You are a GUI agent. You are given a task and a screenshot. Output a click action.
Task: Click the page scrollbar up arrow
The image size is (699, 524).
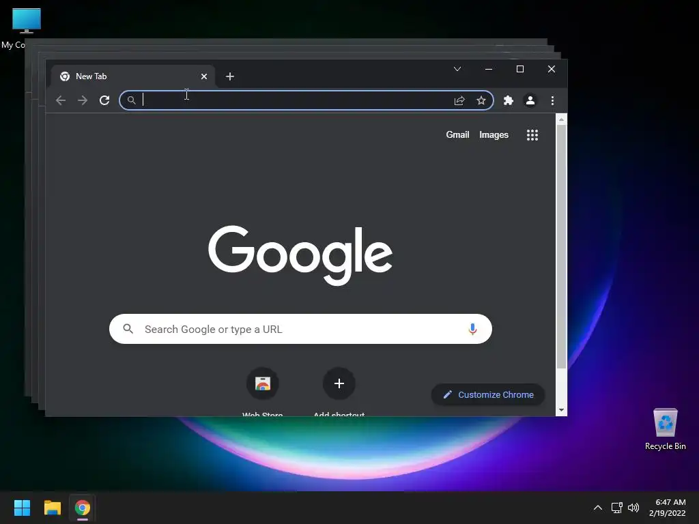tap(561, 119)
